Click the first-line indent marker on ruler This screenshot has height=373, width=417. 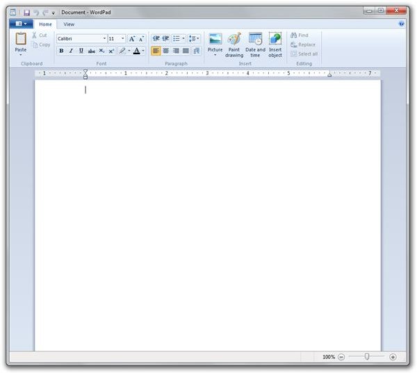pos(85,72)
